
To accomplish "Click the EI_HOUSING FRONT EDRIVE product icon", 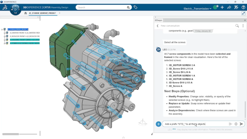I will [7, 40].
